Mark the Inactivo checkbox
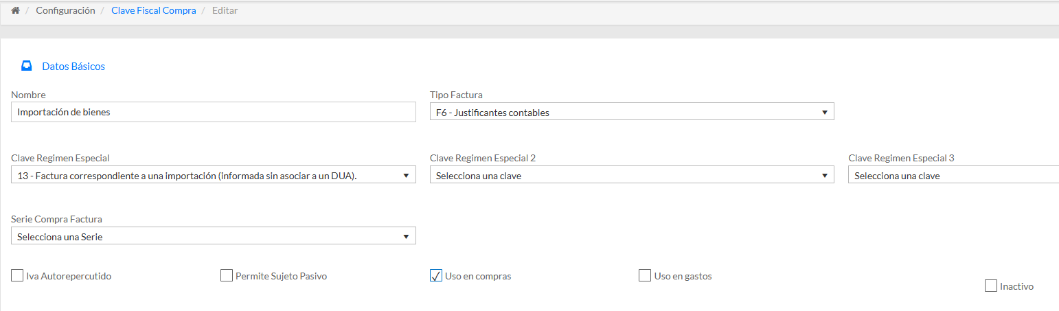The image size is (1059, 311). point(990,286)
